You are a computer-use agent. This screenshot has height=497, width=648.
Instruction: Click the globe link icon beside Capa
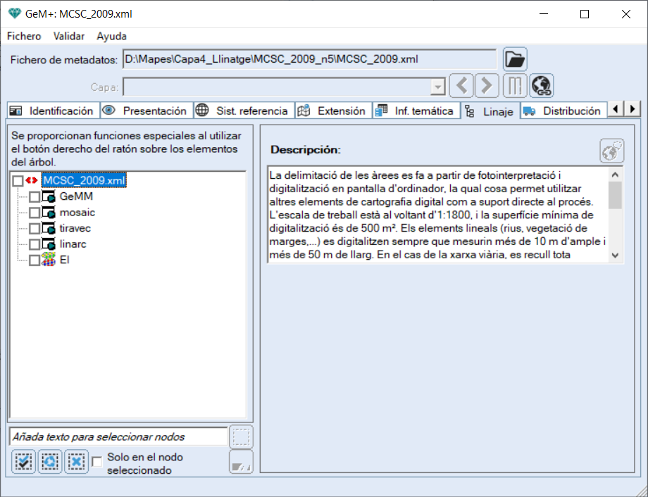click(542, 86)
